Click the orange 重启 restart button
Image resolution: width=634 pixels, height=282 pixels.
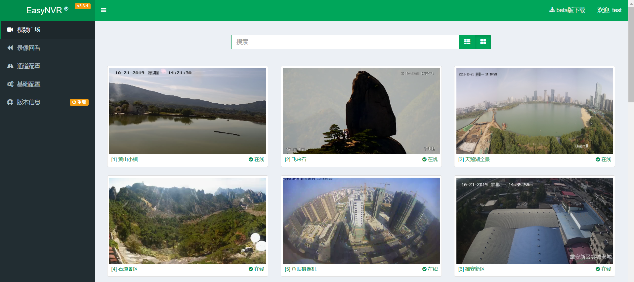click(79, 102)
